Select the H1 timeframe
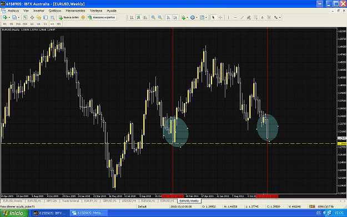This screenshot has width=347, height=217. 32,24
